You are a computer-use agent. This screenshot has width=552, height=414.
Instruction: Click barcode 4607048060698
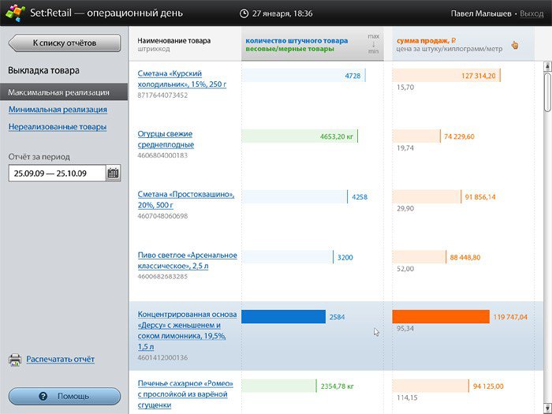162,216
